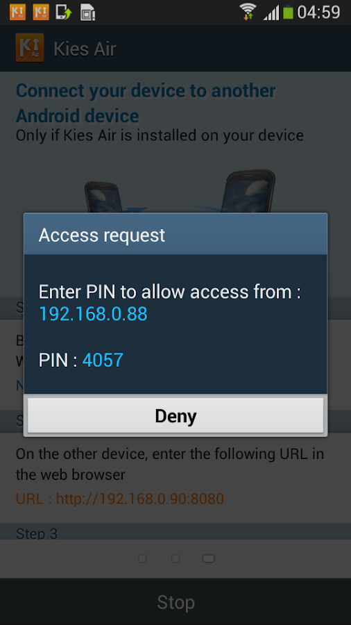Tap the Wi-Fi signal icon
Viewport: 351px width, 625px height.
click(248, 12)
